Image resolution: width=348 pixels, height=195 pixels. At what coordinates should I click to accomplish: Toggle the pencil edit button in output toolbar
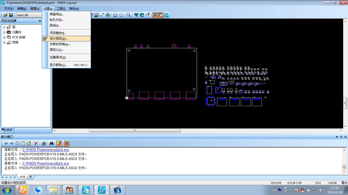59,143
